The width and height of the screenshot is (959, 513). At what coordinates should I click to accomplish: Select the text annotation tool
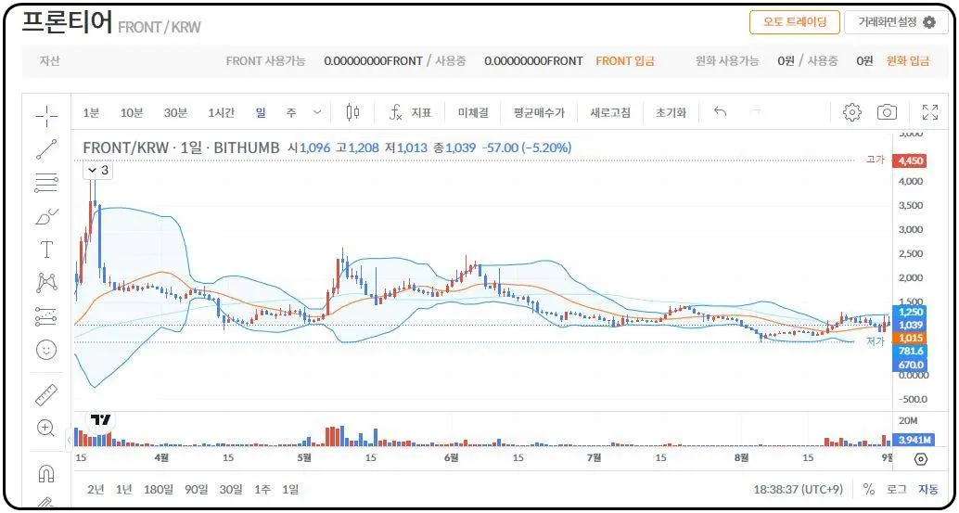46,250
